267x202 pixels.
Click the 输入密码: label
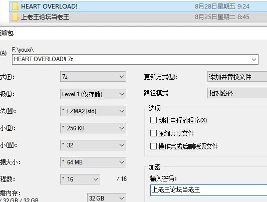coord(163,178)
